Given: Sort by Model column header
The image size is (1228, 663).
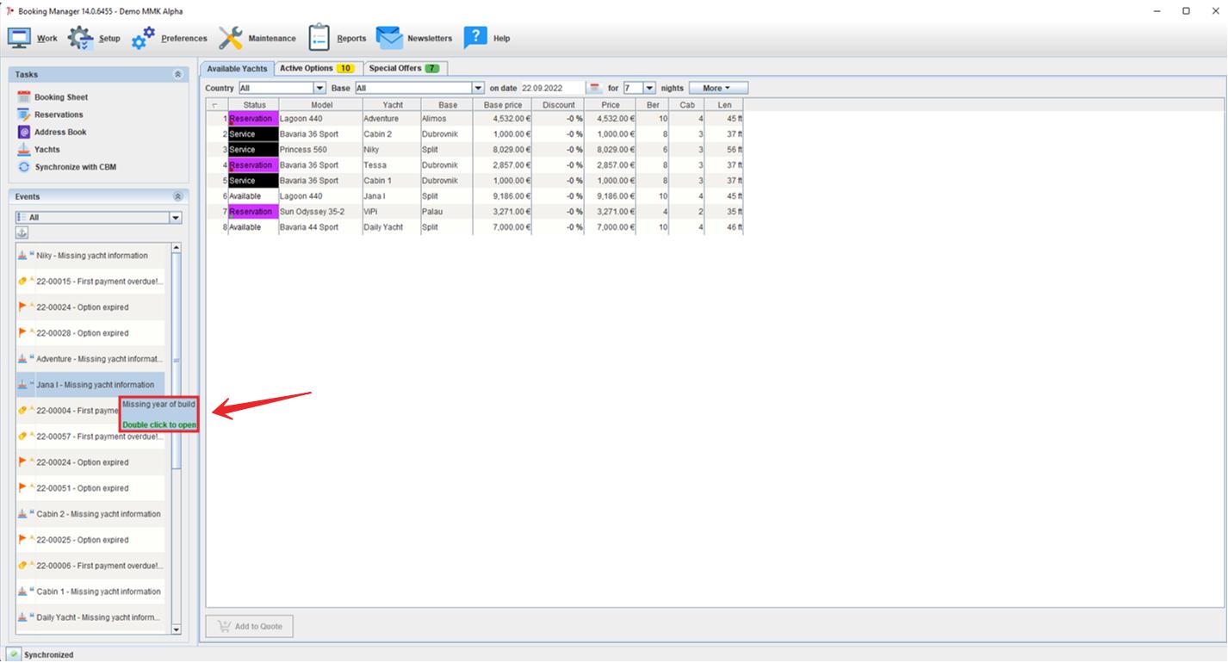Looking at the screenshot, I should click(x=320, y=105).
